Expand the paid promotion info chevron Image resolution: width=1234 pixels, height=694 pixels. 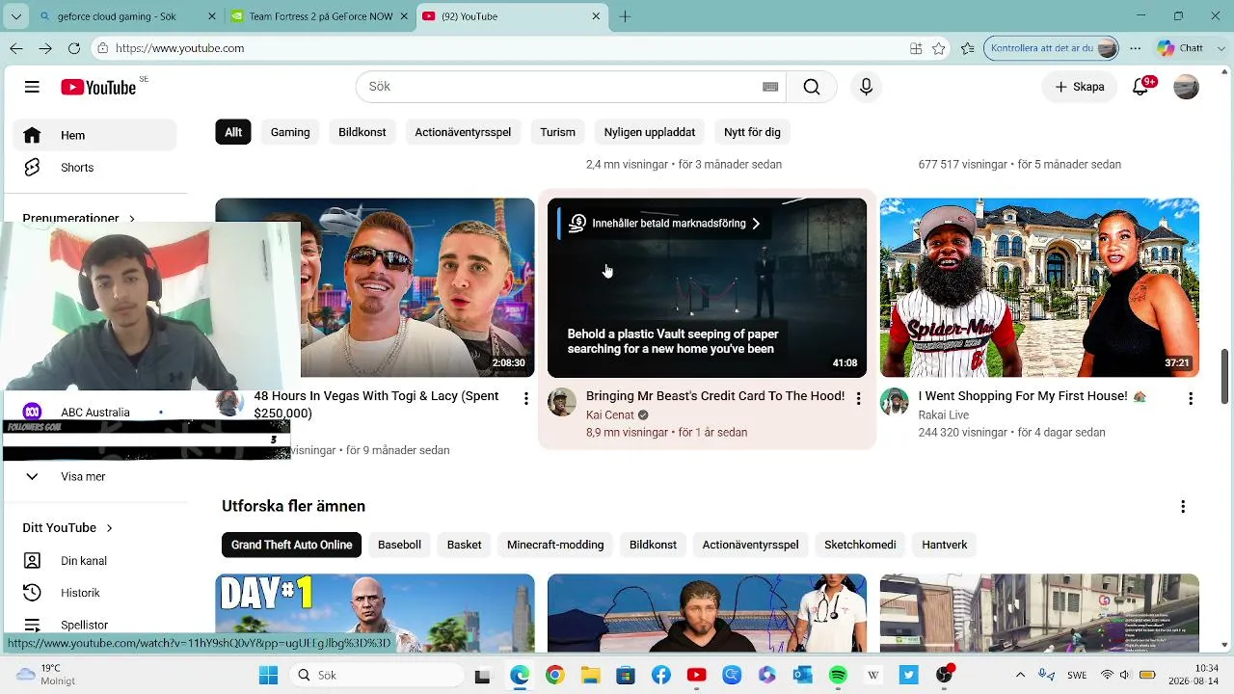click(x=756, y=224)
